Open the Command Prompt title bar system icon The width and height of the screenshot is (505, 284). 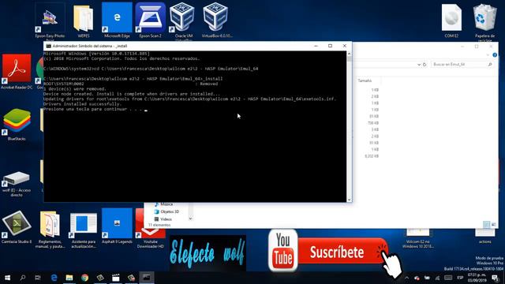(48, 46)
